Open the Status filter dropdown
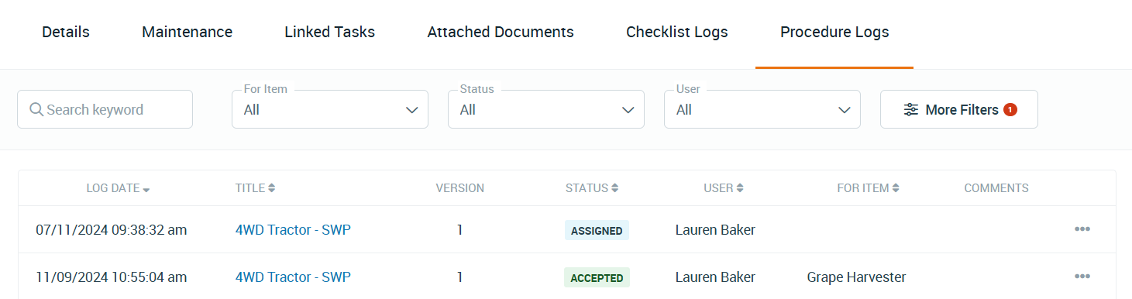Image resolution: width=1132 pixels, height=299 pixels. coord(546,109)
